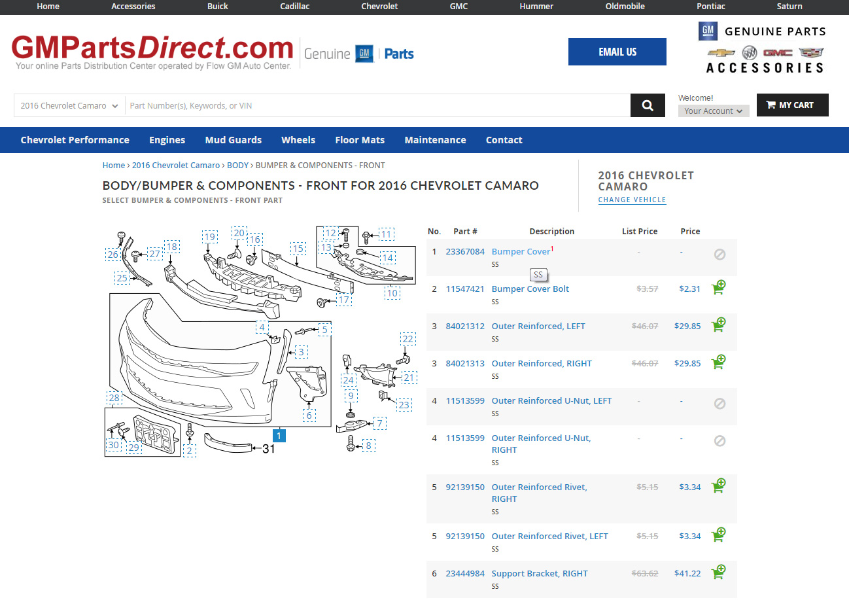Viewport: 849px width, 600px height.
Task: Select diagram callout number 25
Action: coord(122,278)
